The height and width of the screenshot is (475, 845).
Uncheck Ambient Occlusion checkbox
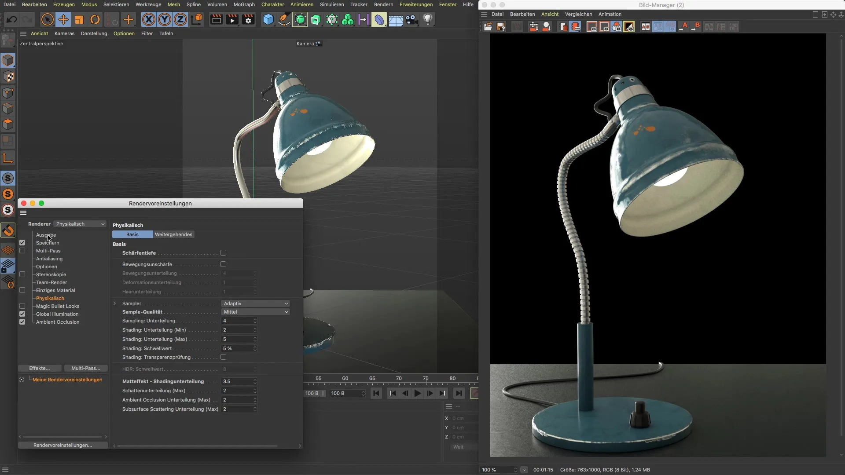pyautogui.click(x=22, y=322)
